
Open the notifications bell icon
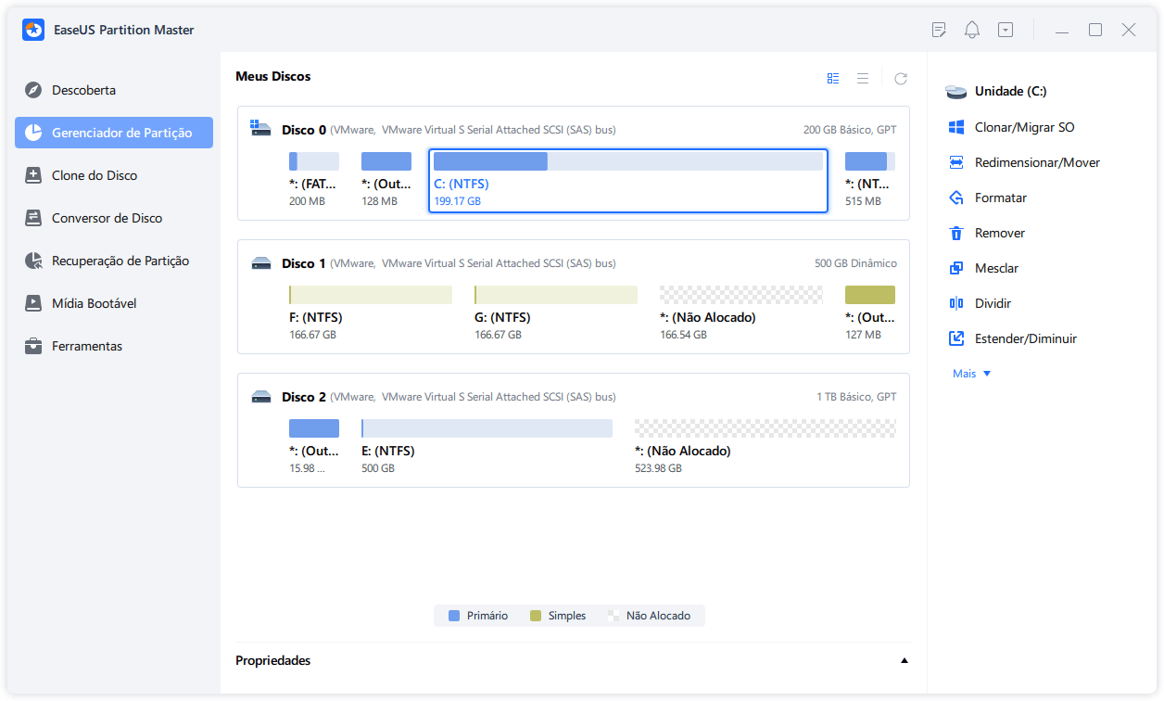click(x=972, y=30)
